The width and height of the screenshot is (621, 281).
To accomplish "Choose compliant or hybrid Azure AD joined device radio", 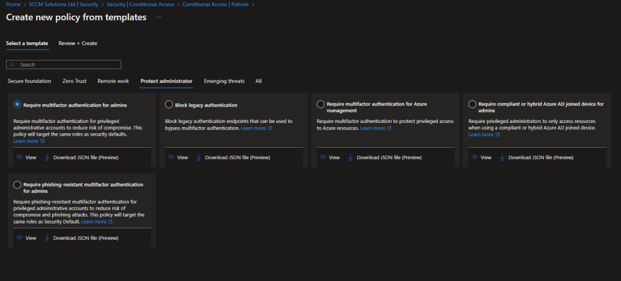I will (x=472, y=105).
